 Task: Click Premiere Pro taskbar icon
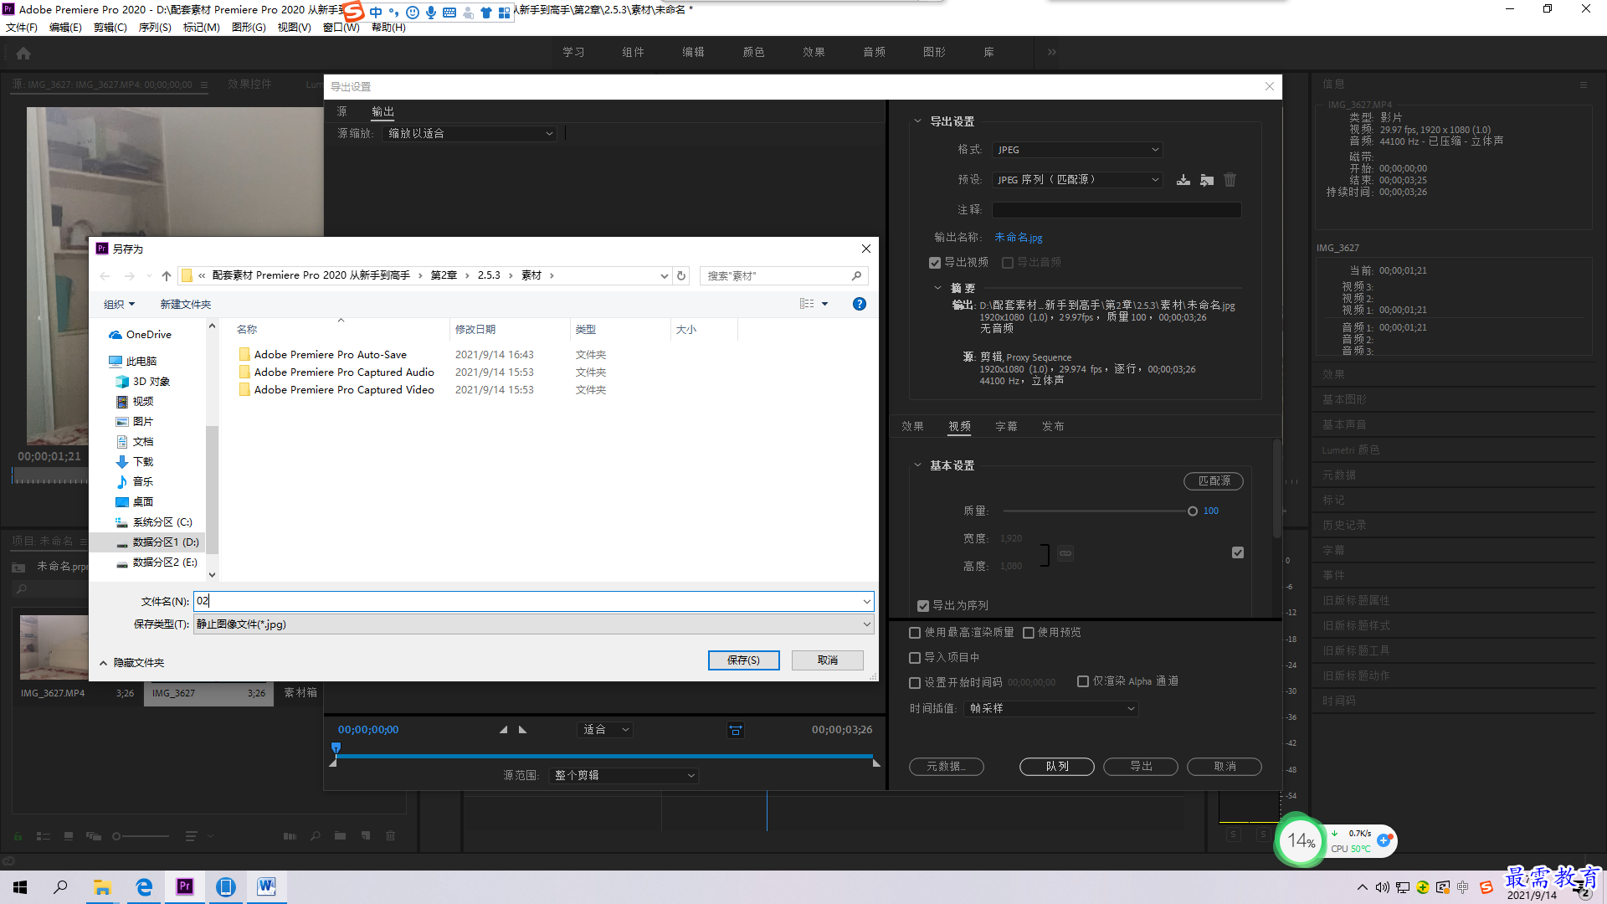(x=185, y=886)
